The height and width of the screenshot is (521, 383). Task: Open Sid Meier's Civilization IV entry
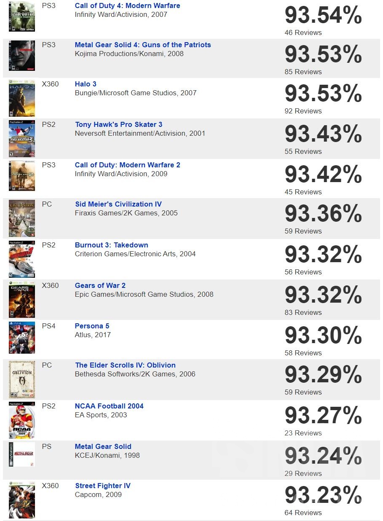coord(118,204)
